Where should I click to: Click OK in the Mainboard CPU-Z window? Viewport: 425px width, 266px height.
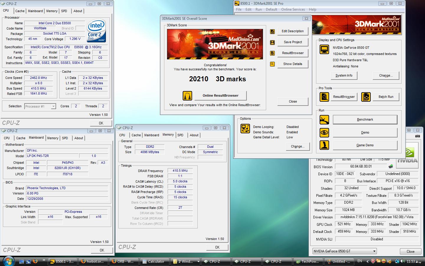tap(102, 250)
